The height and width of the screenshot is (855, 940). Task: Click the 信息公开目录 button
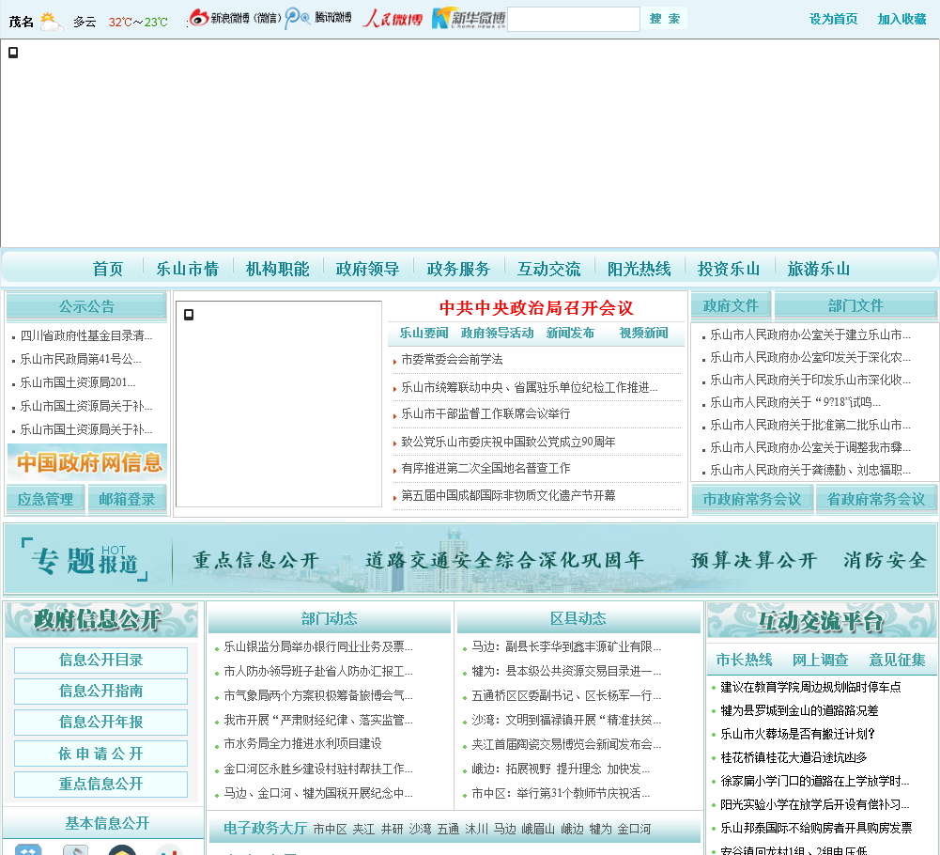click(100, 660)
